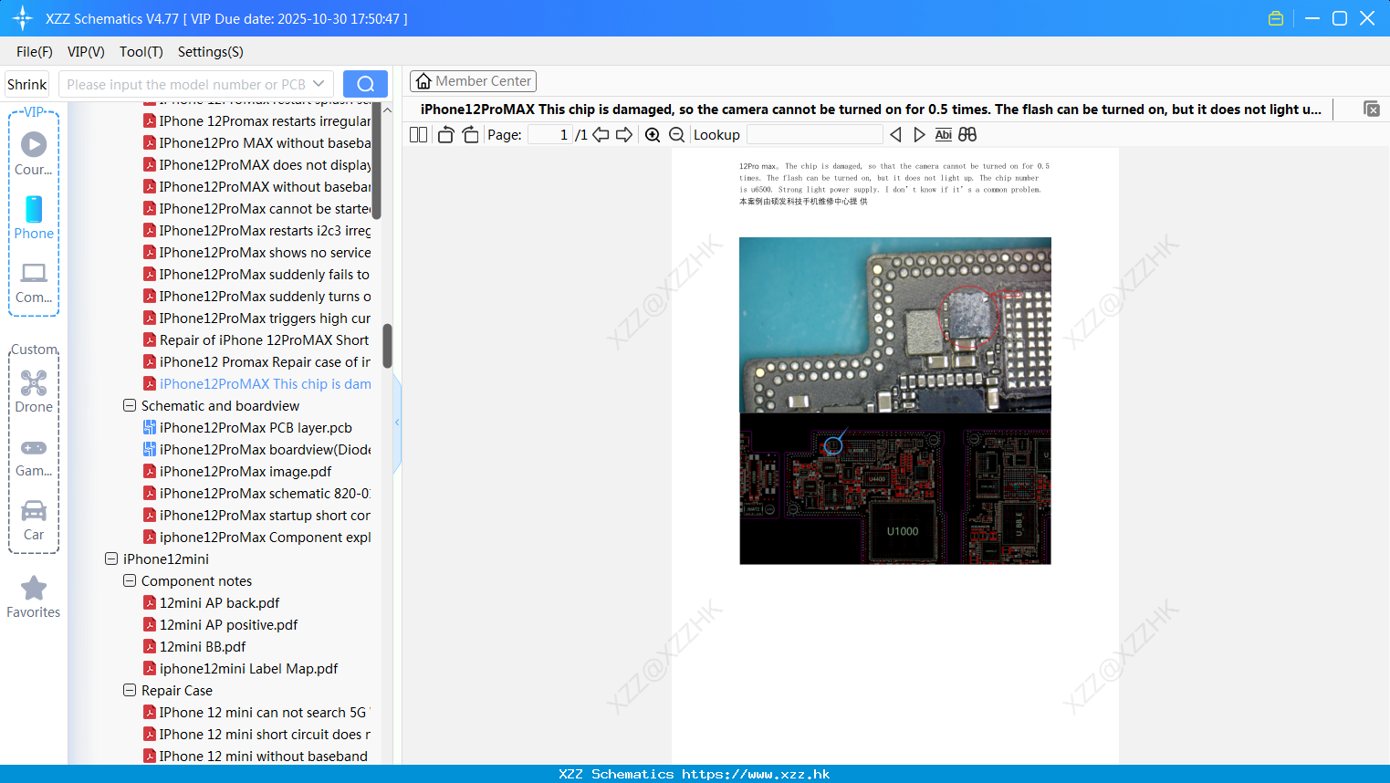Viewport: 1390px width, 783px height.
Task: Select the Car category icon
Action: point(34,519)
